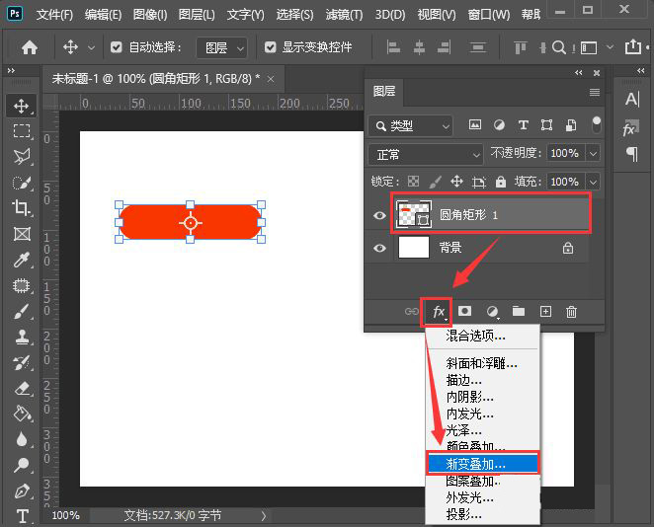Select the Eraser tool
The height and width of the screenshot is (527, 654).
click(22, 388)
